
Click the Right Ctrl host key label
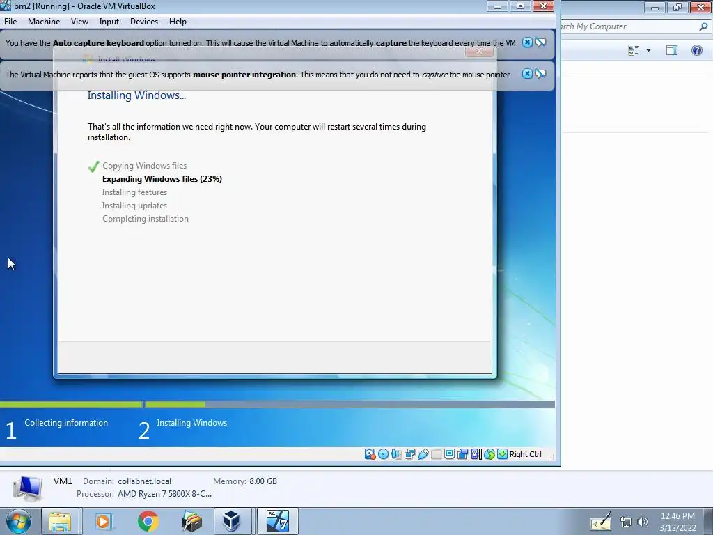click(525, 454)
